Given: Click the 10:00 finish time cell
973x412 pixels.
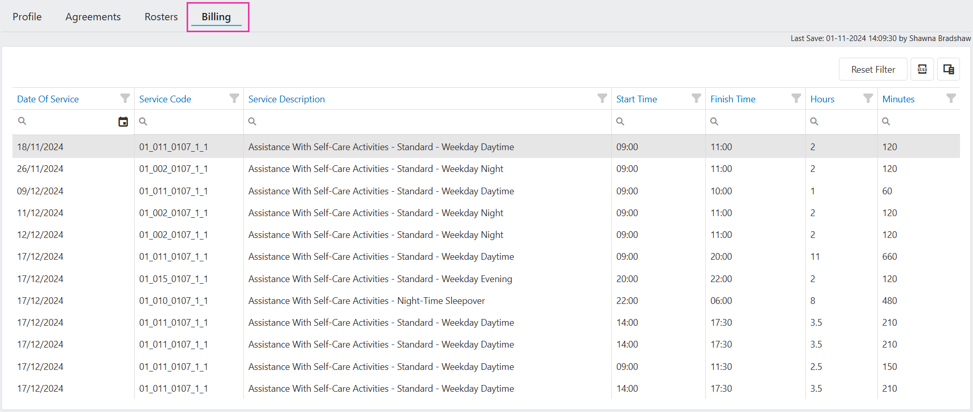Looking at the screenshot, I should 721,191.
